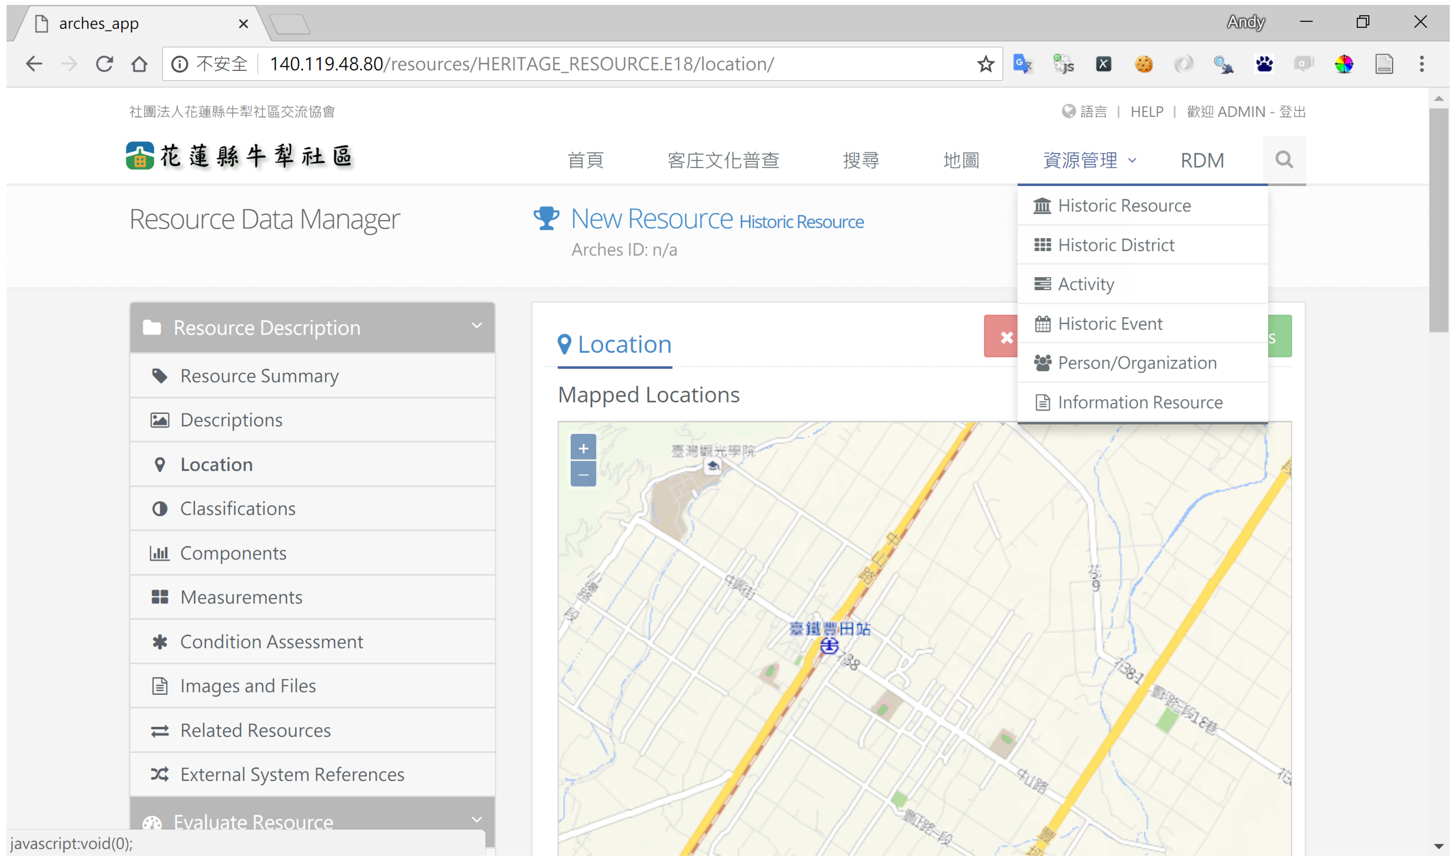Click the map zoom in plus button
Screen dimensions: 1455x862
coord(583,448)
